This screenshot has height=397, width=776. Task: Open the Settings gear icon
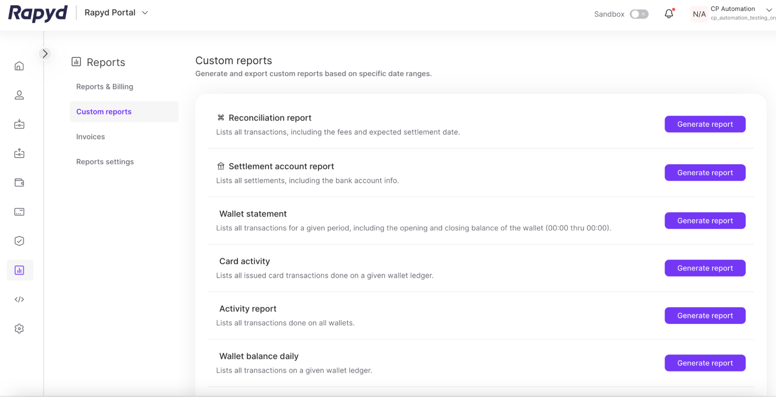click(x=19, y=328)
